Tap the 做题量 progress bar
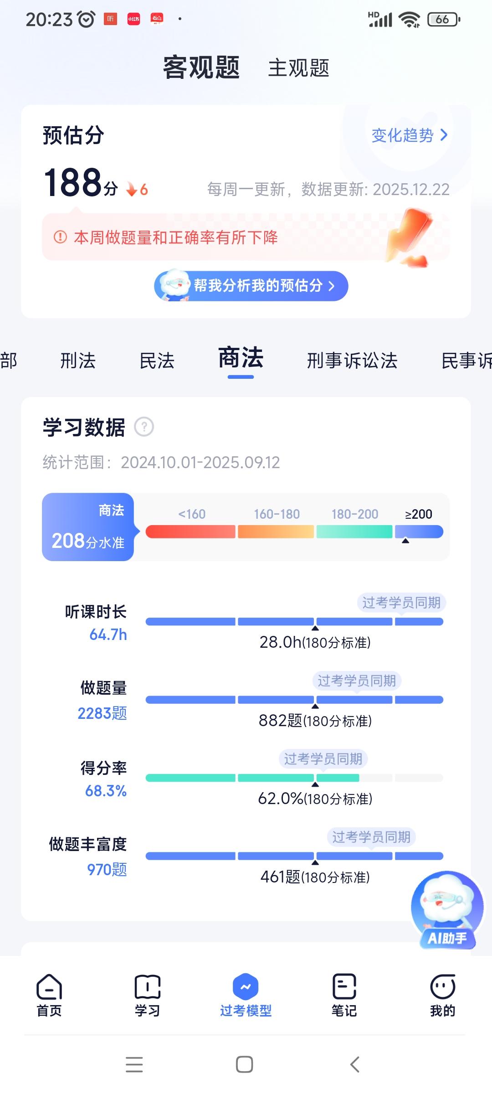The width and height of the screenshot is (492, 1094). (x=294, y=700)
